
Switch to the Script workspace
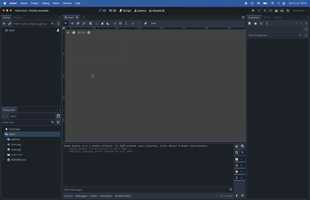[125, 11]
